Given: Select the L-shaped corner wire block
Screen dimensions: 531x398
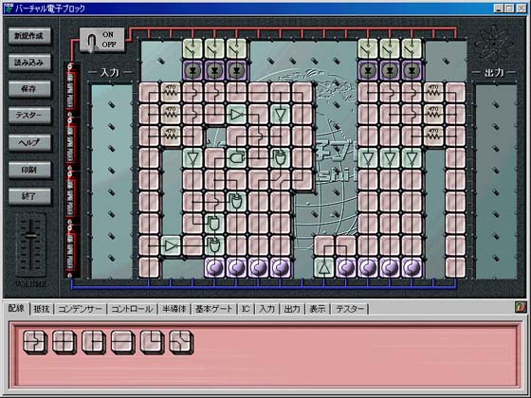Looking at the screenshot, I should click(x=152, y=342).
